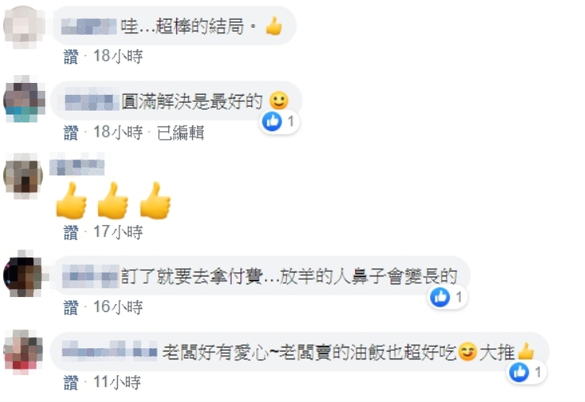Like the 圓滿解決是最好的 comment
This screenshot has height=402, width=585.
point(71,133)
